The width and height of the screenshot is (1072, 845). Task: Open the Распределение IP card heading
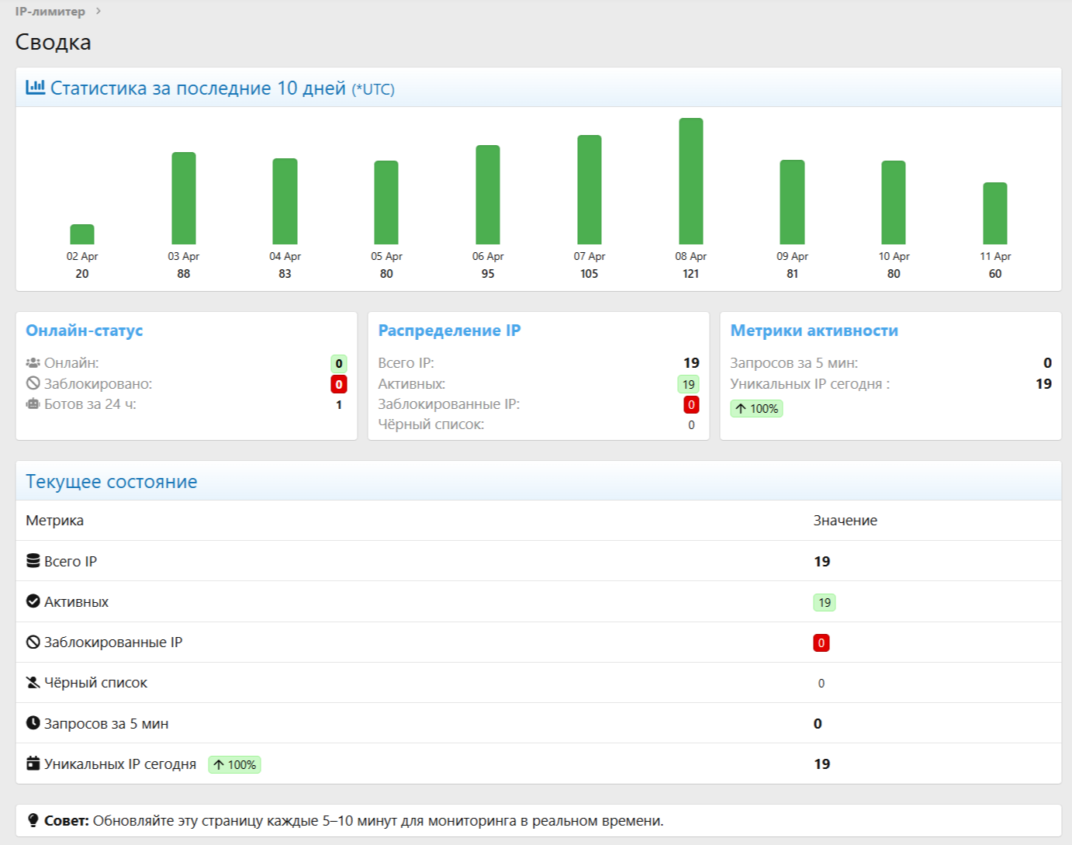tap(449, 331)
